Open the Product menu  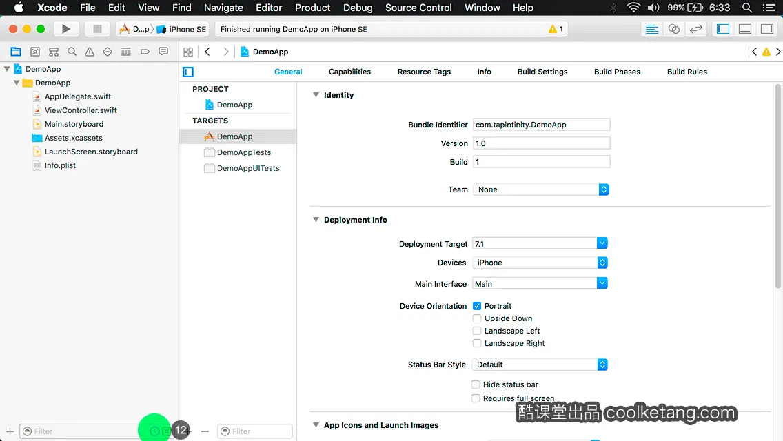point(313,8)
